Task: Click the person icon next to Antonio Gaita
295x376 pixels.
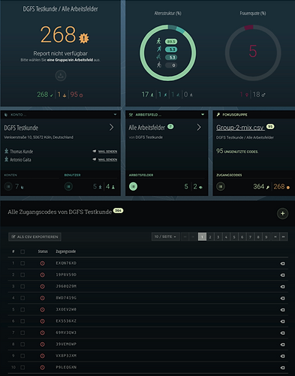Action: click(x=7, y=159)
